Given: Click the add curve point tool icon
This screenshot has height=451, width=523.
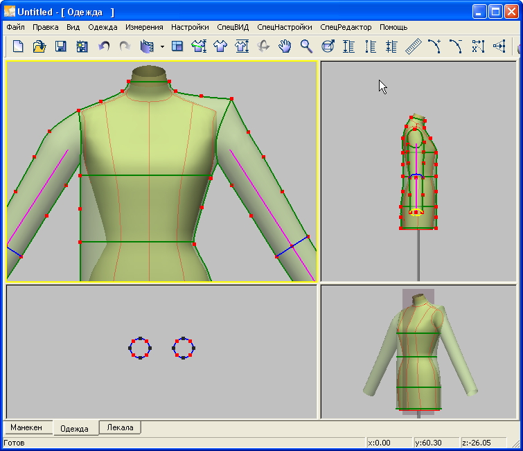Looking at the screenshot, I should point(434,46).
